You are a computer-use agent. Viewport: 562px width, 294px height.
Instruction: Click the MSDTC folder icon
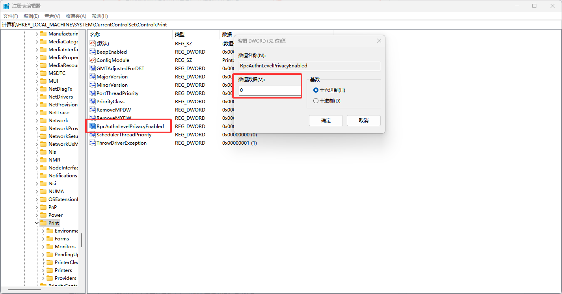[x=43, y=73]
